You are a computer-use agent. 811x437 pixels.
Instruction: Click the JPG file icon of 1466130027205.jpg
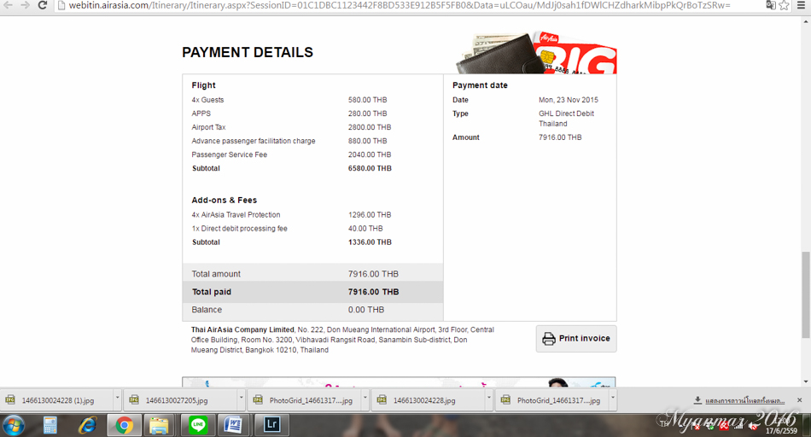click(134, 399)
